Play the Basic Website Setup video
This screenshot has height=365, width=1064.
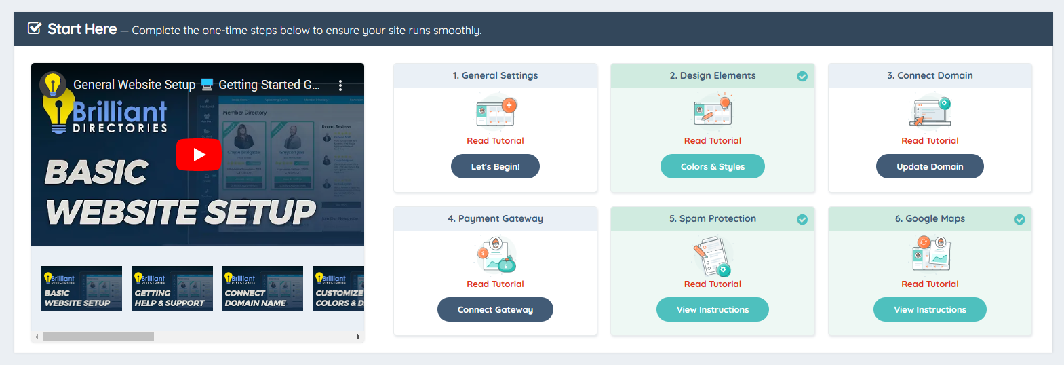[x=198, y=155]
